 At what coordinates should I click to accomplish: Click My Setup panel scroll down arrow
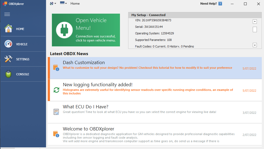click(255, 45)
